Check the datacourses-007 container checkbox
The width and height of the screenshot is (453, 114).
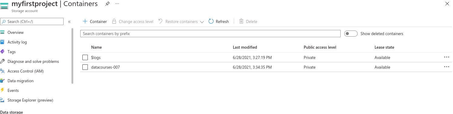pyautogui.click(x=85, y=67)
